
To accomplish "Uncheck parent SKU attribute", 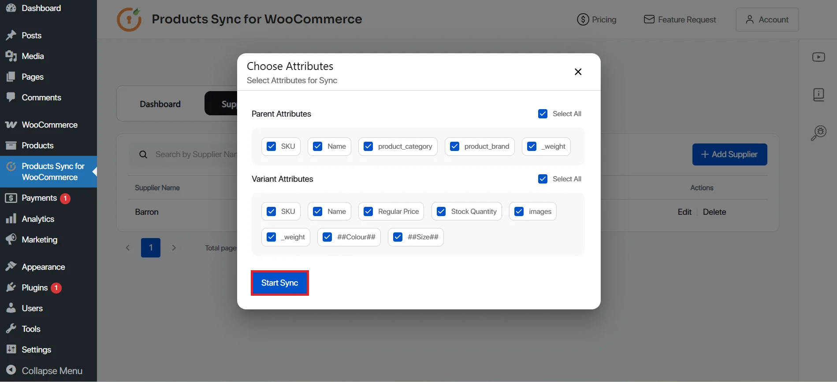I will [x=272, y=147].
